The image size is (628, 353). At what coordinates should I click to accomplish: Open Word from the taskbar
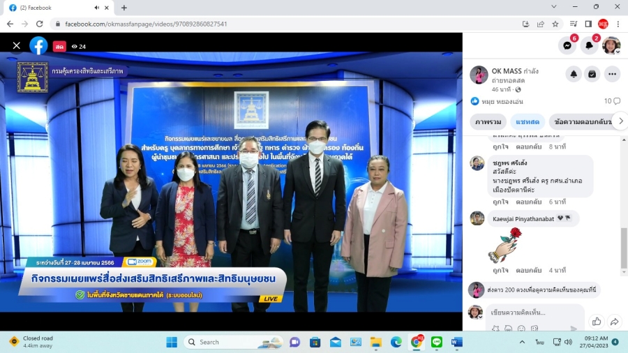pyautogui.click(x=456, y=343)
